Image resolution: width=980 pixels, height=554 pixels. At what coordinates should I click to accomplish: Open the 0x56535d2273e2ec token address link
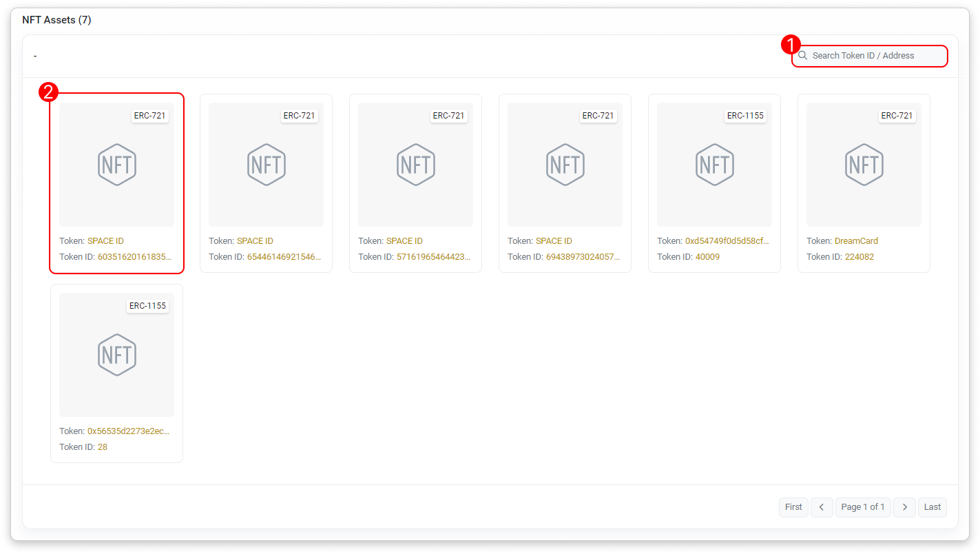(128, 431)
